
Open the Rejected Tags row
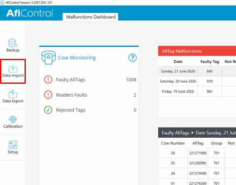pos(90,110)
